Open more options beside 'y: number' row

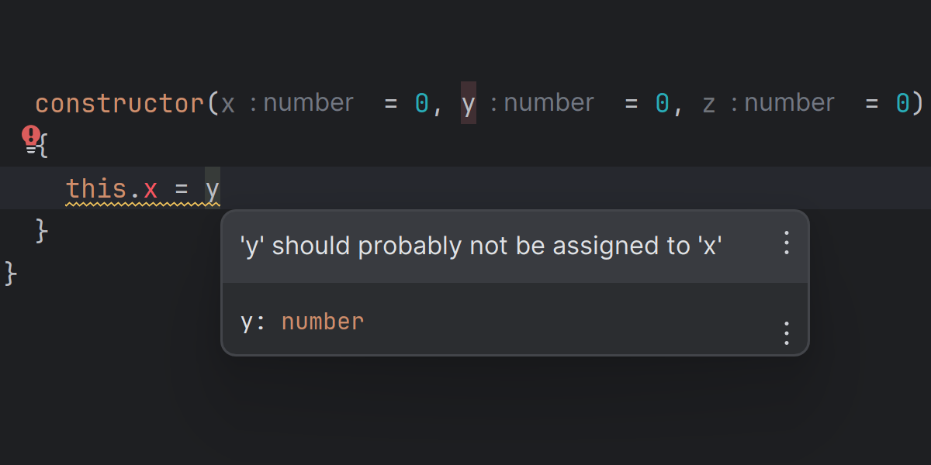pyautogui.click(x=786, y=332)
